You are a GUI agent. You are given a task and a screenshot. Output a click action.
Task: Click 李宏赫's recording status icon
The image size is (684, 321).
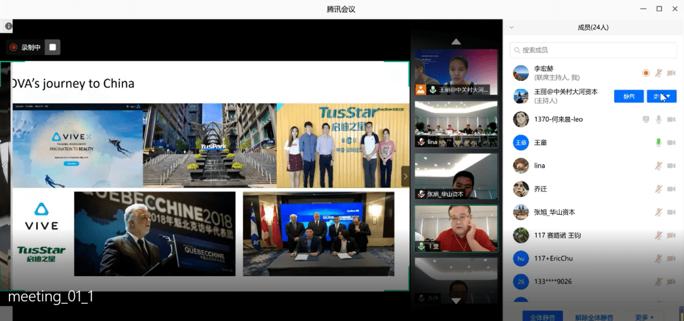point(646,73)
